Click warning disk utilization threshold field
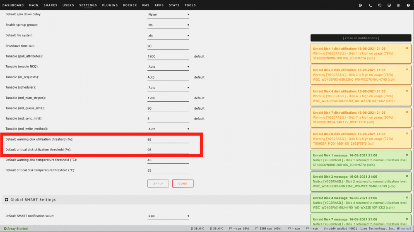Screen dimensions: 414x232 pos(168,139)
